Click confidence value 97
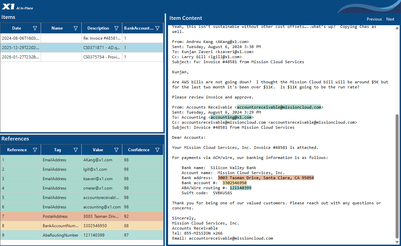 pos(143,235)
